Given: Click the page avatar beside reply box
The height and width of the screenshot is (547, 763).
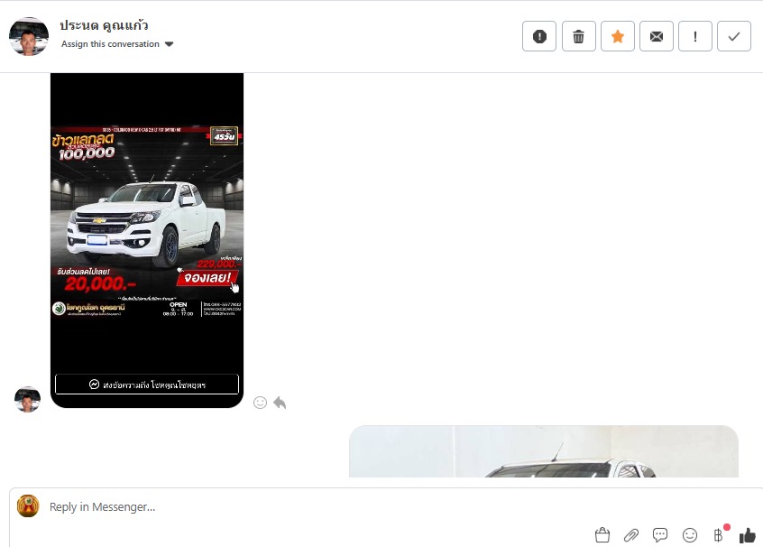Looking at the screenshot, I should pyautogui.click(x=28, y=506).
